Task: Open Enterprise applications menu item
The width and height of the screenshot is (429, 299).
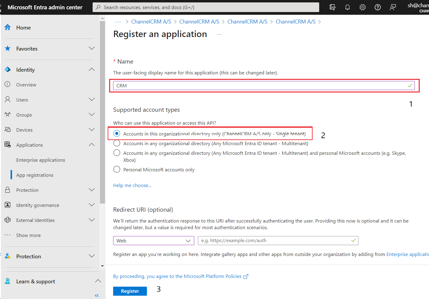Action: (x=41, y=160)
